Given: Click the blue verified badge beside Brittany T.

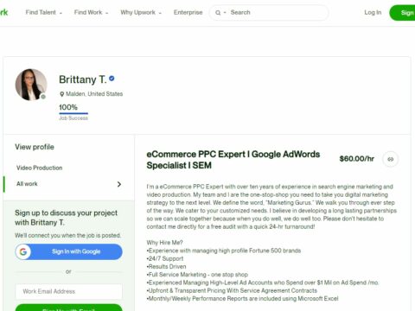Looking at the screenshot, I should (112, 79).
